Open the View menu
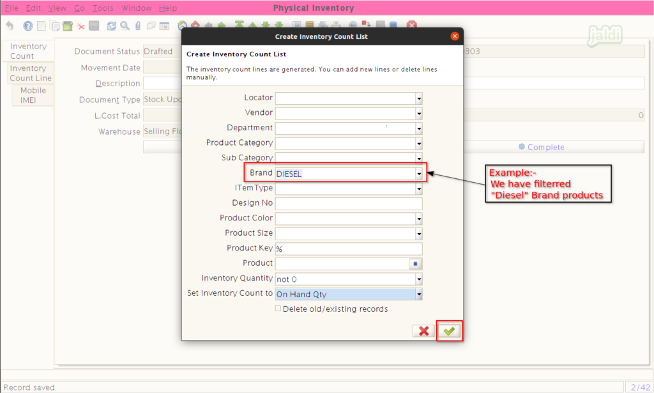 [x=57, y=8]
